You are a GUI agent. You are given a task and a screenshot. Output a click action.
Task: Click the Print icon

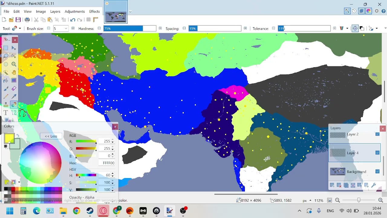[27, 20]
